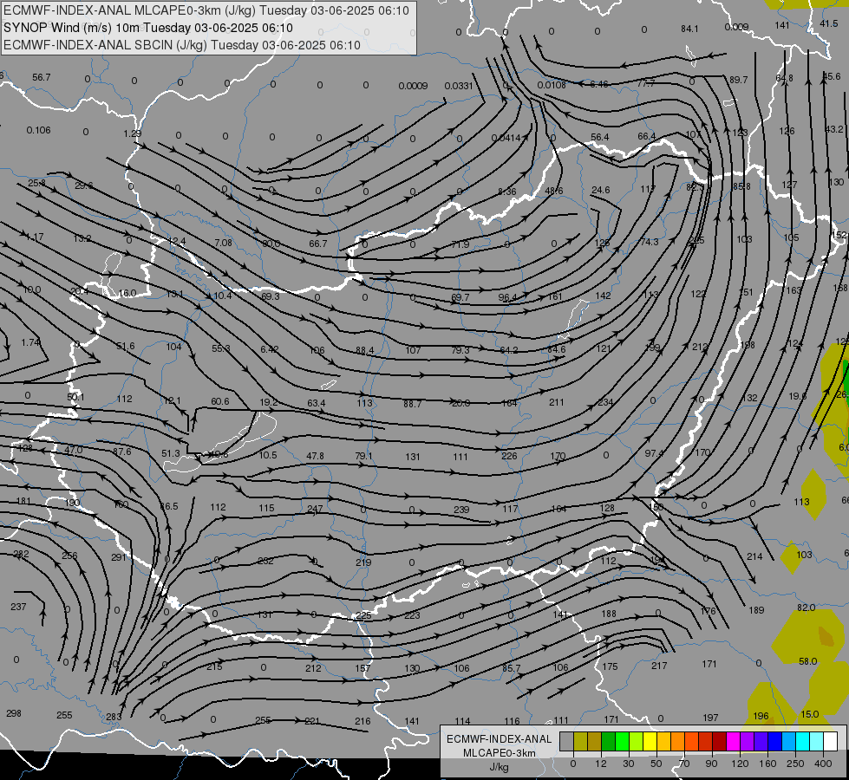This screenshot has height=780, width=849.
Task: Click the olive swatch in the legend
Action: point(580,741)
